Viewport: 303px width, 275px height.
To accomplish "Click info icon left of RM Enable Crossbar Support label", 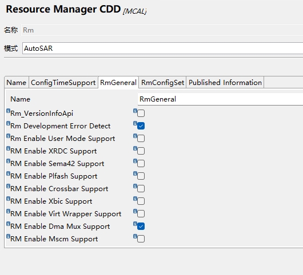I will [x=8, y=186].
